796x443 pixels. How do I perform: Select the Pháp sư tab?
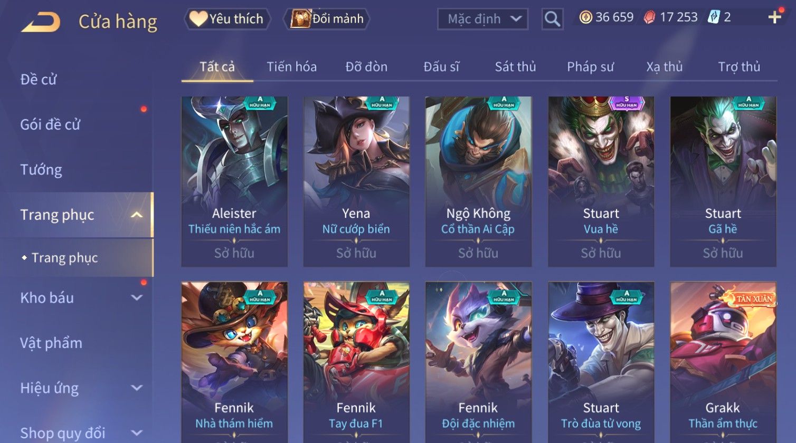pos(590,67)
